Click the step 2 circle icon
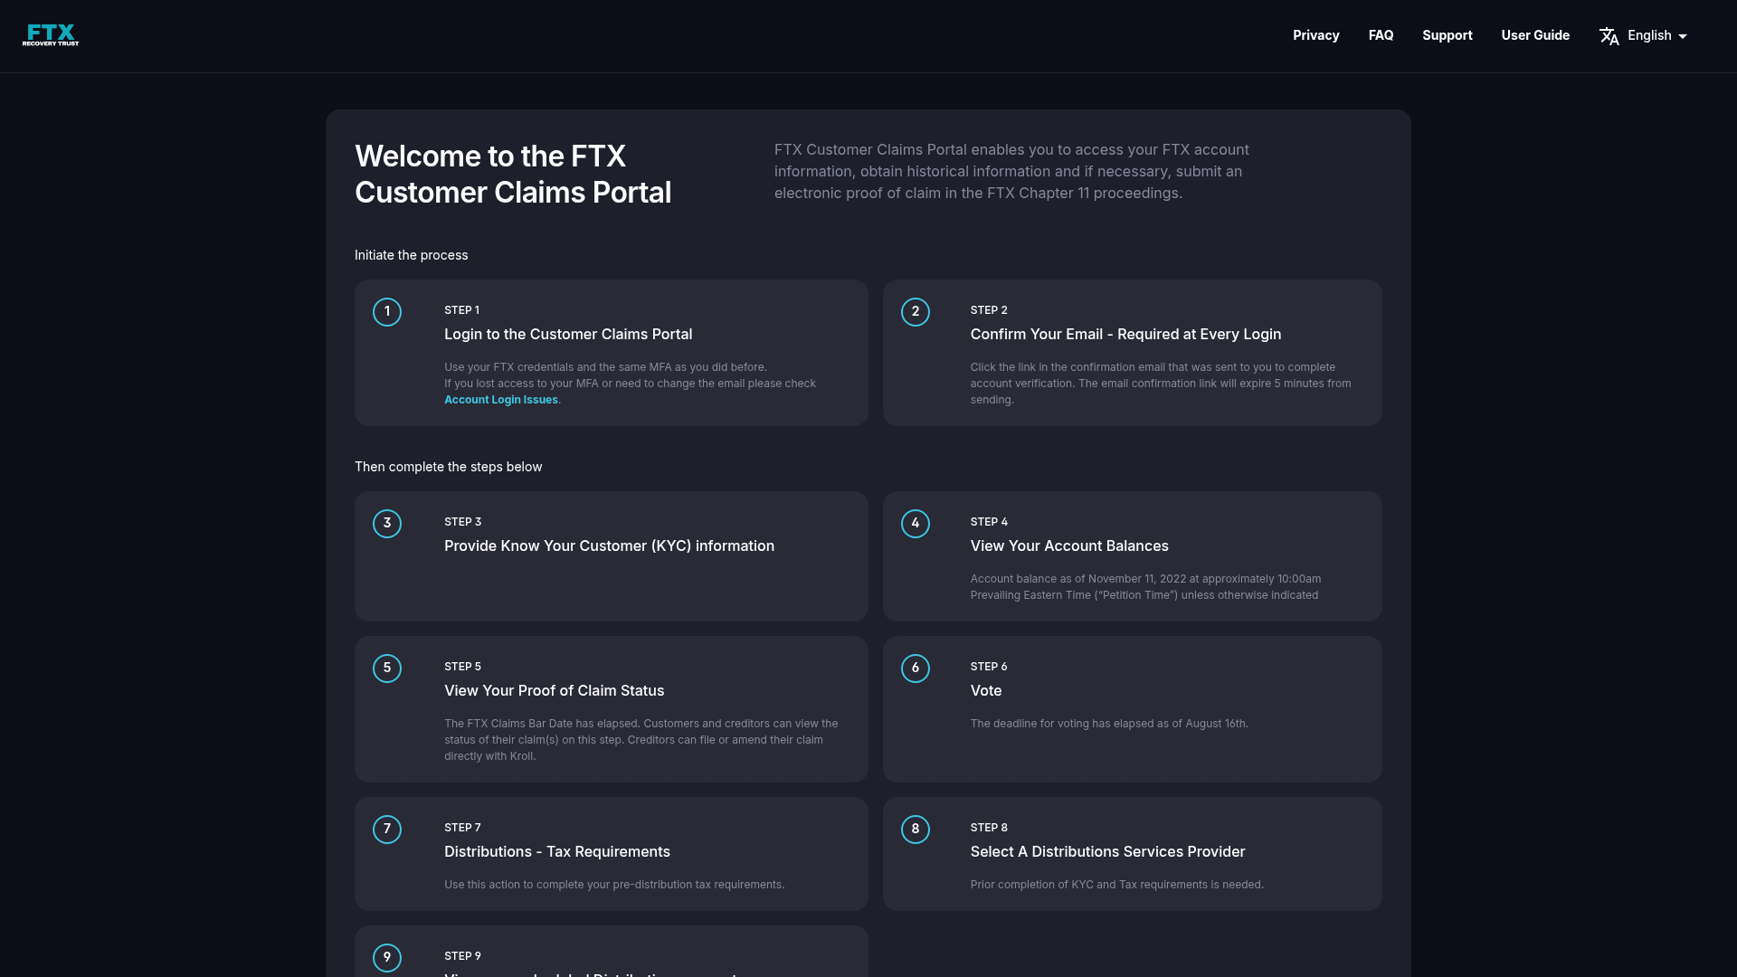 tap(915, 312)
